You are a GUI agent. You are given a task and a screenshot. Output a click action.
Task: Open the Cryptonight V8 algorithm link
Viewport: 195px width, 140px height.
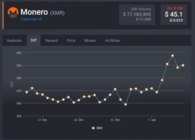(31, 19)
